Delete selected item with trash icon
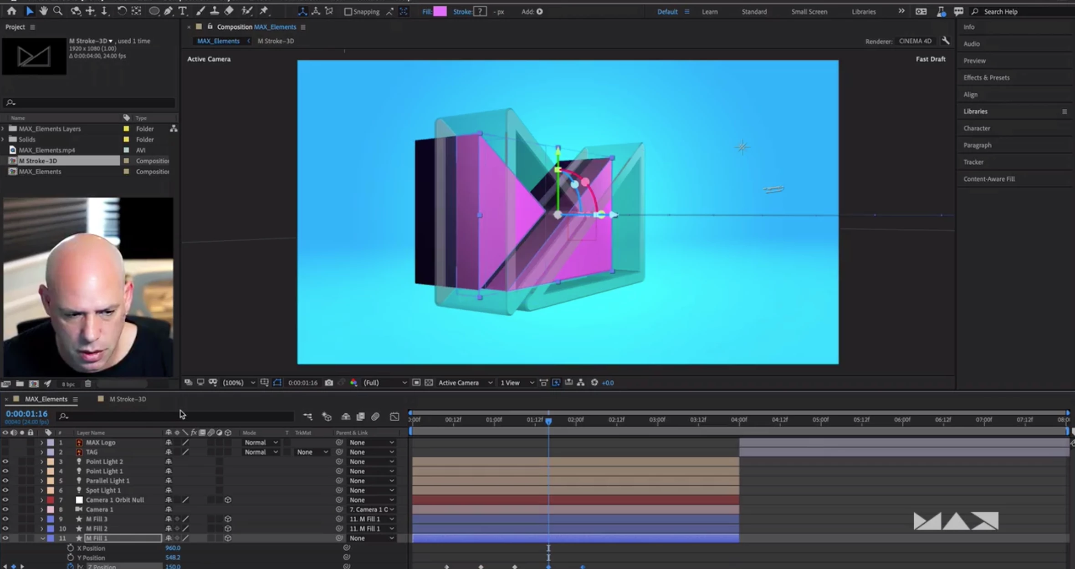 (88, 384)
